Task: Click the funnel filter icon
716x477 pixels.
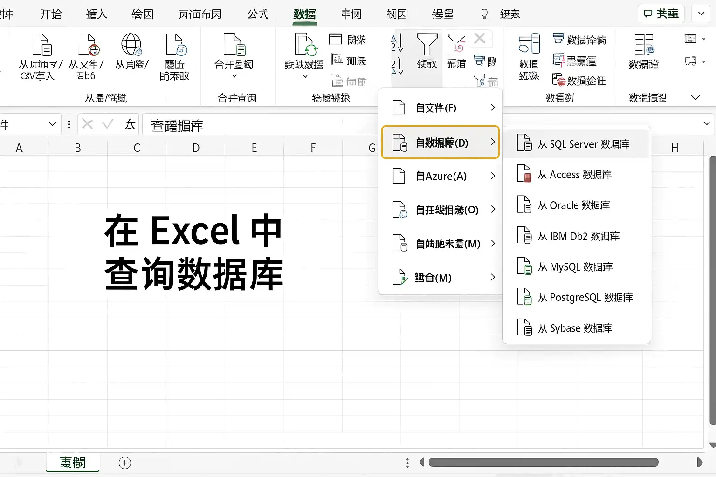Action: pos(427,45)
